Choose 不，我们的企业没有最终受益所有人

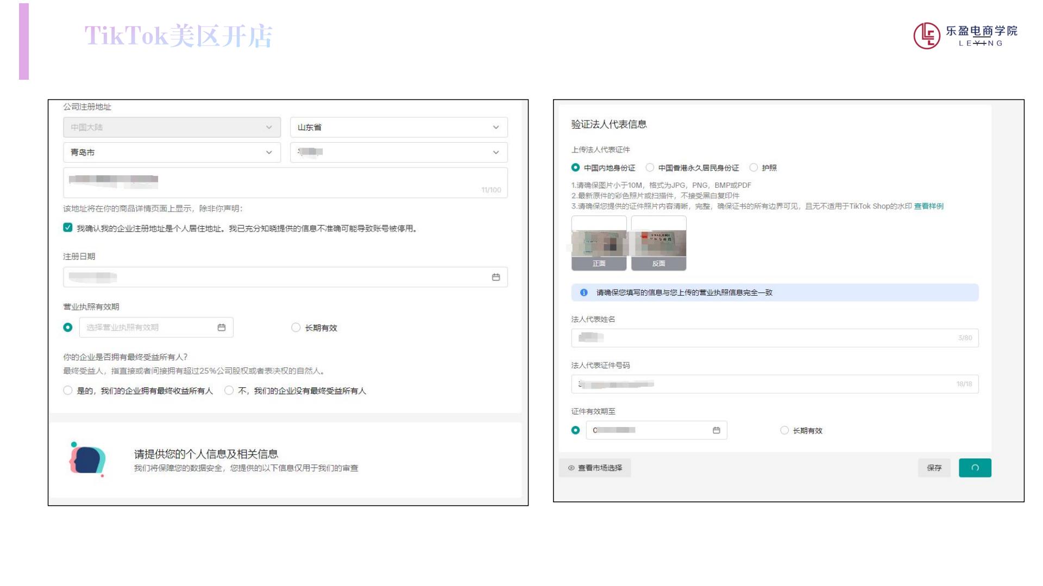[x=229, y=390]
